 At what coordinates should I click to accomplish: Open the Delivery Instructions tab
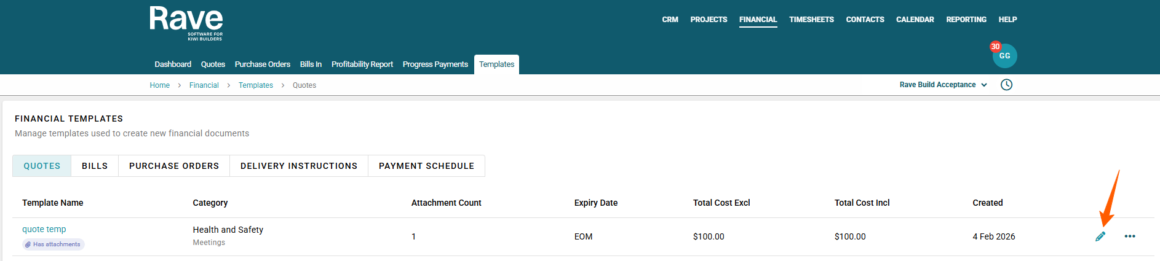pyautogui.click(x=299, y=166)
